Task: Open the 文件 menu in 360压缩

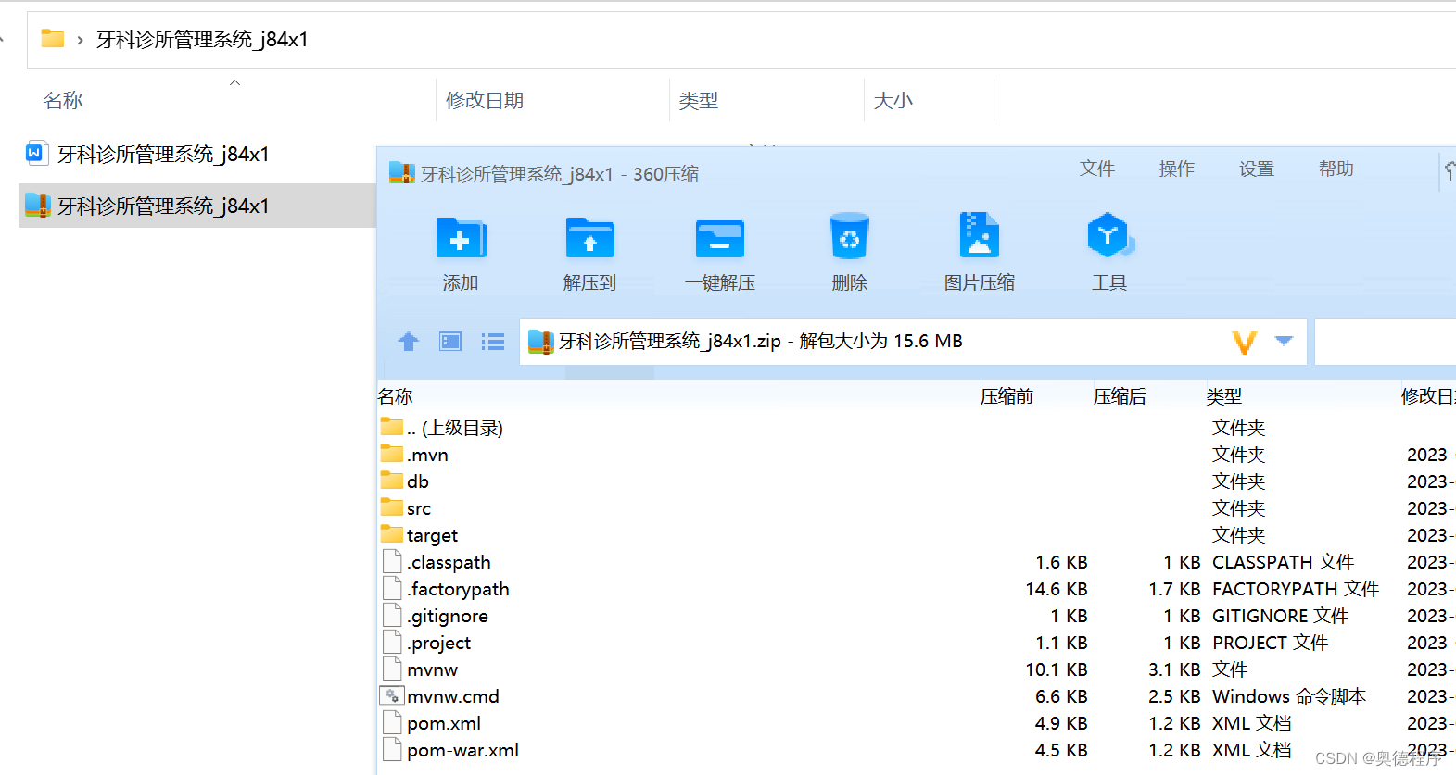Action: click(1097, 169)
